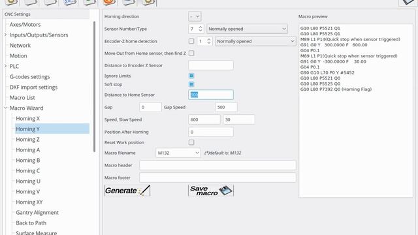The width and height of the screenshot is (418, 235).
Task: Open the Macro filename M132 dropdown
Action: coord(178,153)
